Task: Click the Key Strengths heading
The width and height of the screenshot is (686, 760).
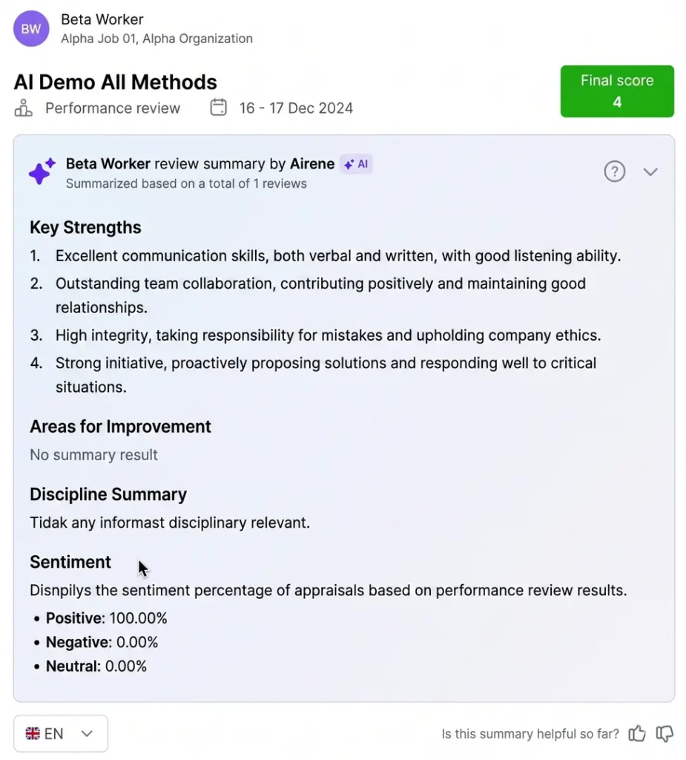Action: pos(85,227)
